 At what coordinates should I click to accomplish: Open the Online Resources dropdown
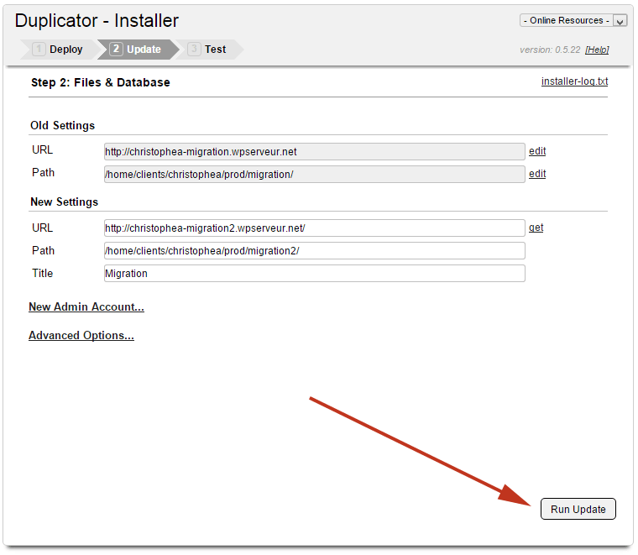click(567, 20)
